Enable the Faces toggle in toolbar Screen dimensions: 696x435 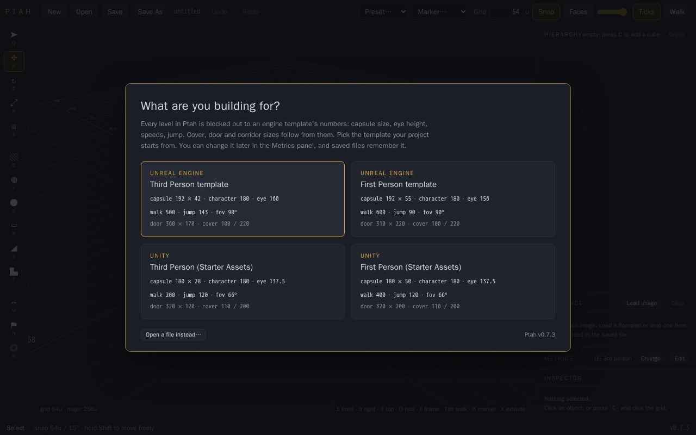[578, 11]
